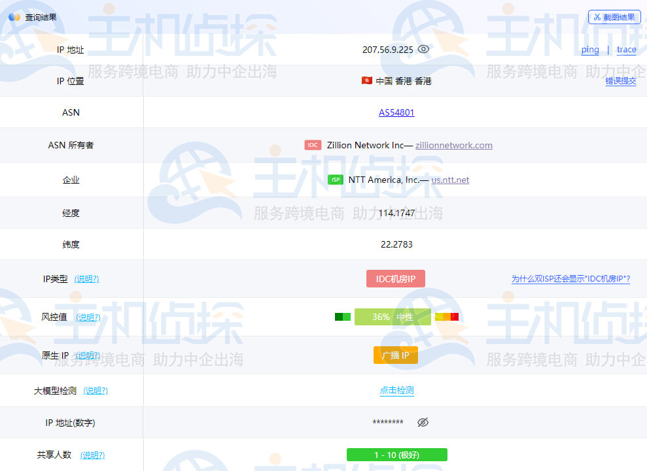Reveal the hidden numeric IP address
The height and width of the screenshot is (471, 647).
click(x=423, y=423)
